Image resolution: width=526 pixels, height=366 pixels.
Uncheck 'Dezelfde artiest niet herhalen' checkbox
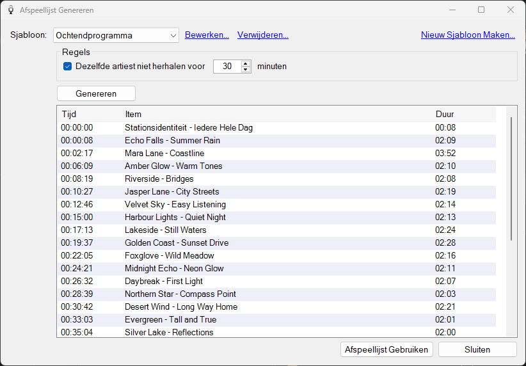click(67, 66)
